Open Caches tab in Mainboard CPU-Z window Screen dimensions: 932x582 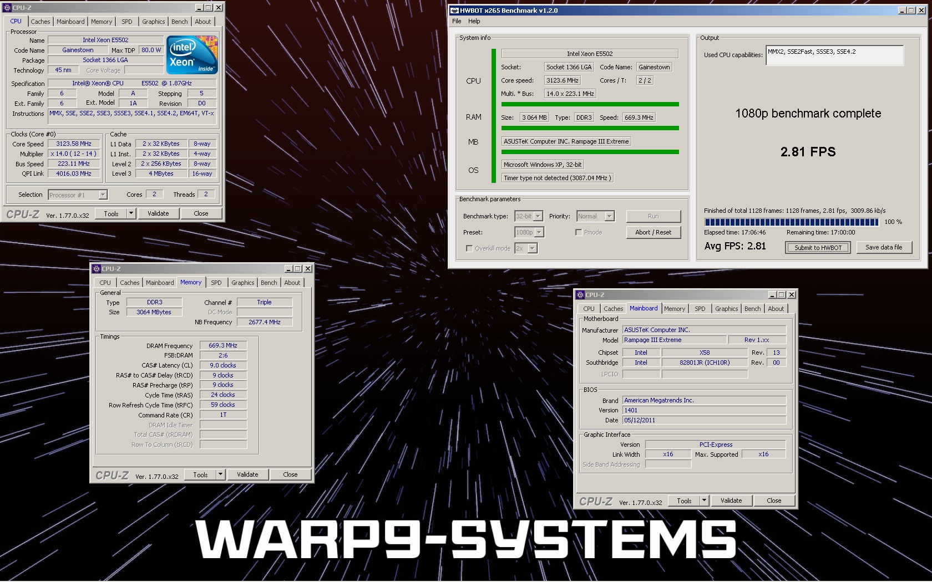613,309
